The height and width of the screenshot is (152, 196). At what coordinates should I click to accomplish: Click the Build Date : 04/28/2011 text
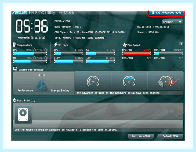pos(153,27)
